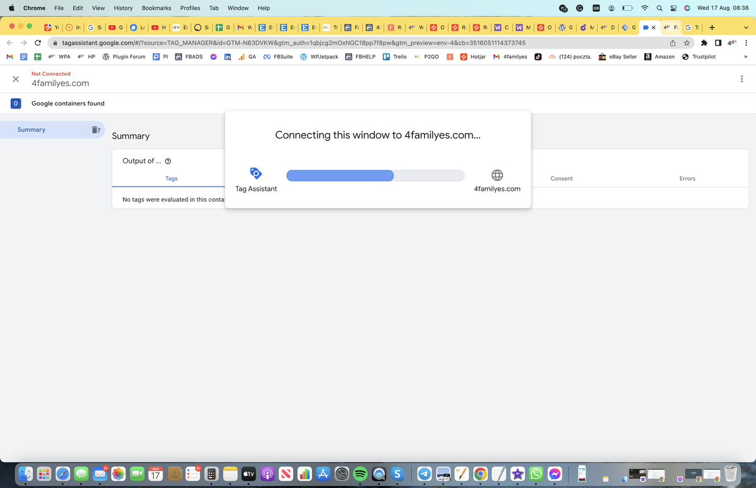Launch Finder from the dock
This screenshot has height=488, width=756.
[x=25, y=473]
